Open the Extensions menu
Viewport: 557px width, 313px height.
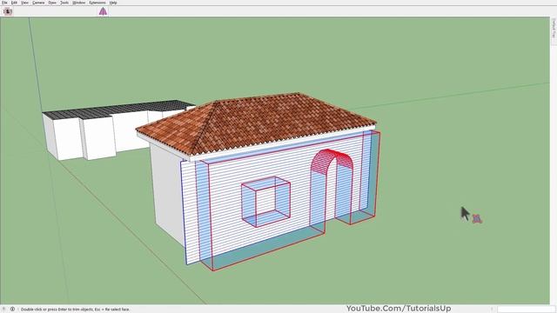pos(97,3)
